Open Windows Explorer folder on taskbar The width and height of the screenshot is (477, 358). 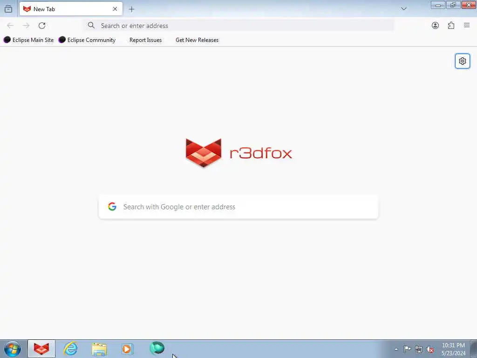tap(99, 349)
